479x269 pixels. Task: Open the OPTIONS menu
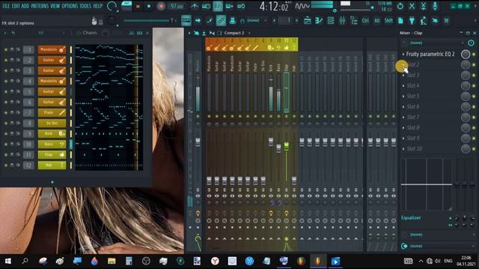(70, 6)
